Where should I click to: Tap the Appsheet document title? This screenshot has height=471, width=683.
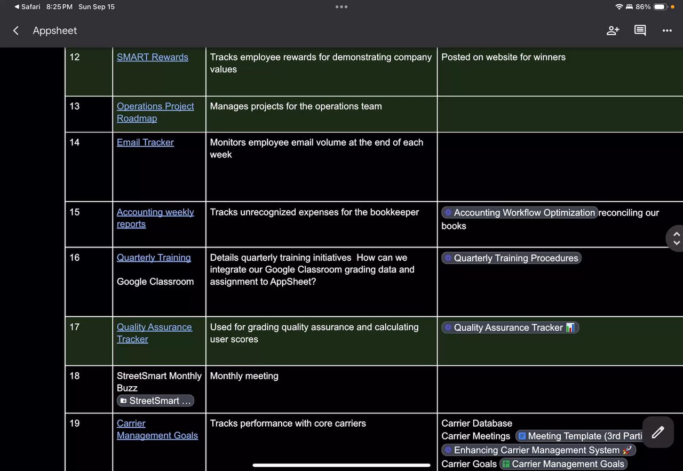click(55, 30)
